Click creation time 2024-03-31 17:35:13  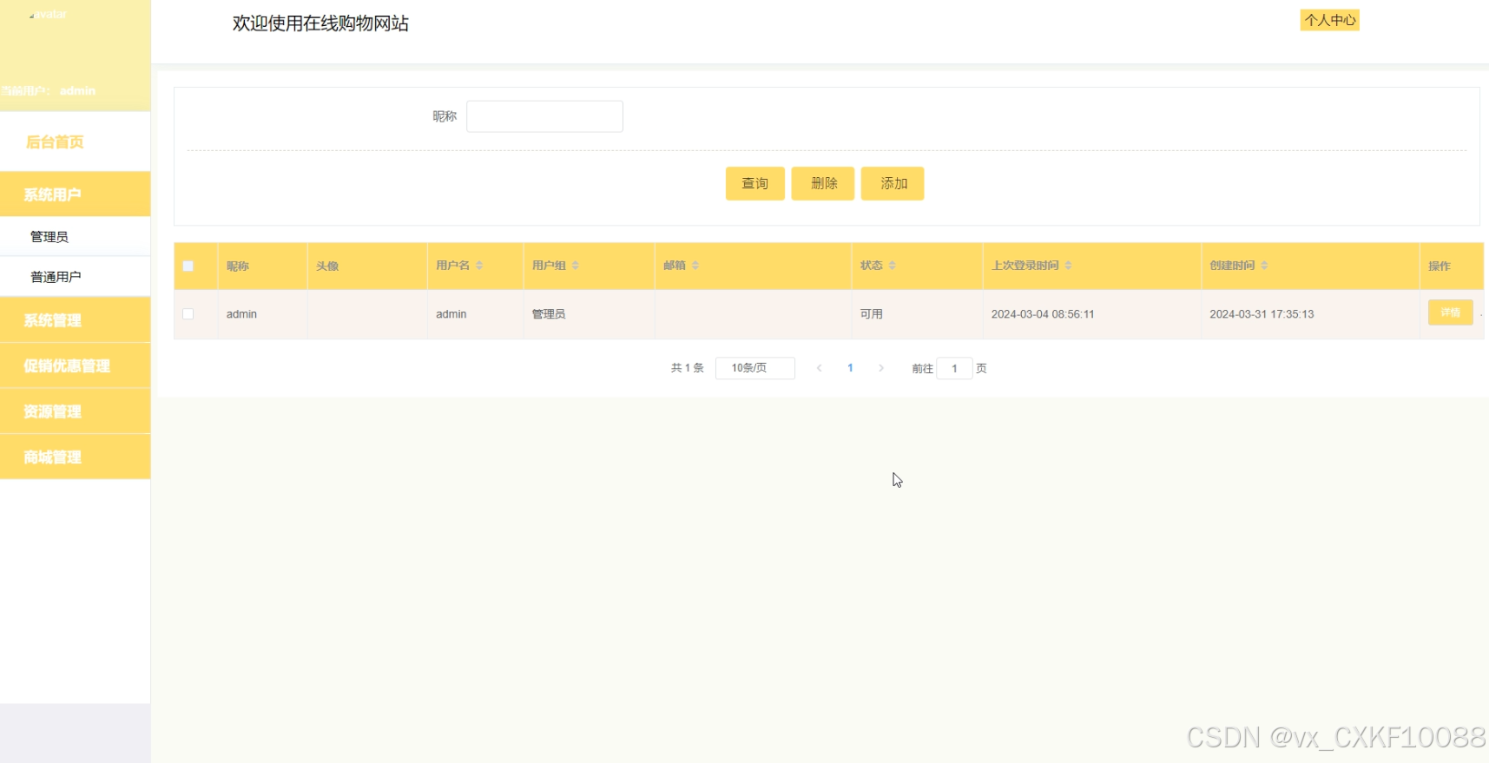pos(1262,314)
